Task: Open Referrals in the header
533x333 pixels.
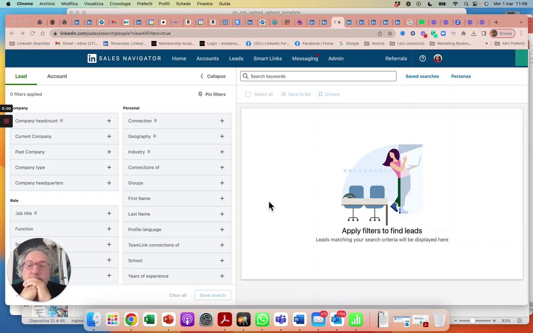Action: [396, 58]
